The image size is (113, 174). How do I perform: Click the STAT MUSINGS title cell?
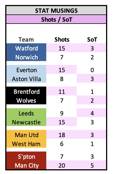coord(56,11)
